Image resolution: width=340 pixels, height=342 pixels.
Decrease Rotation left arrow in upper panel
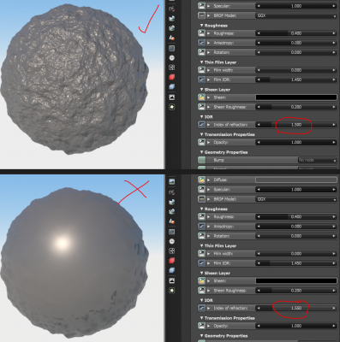(259, 52)
